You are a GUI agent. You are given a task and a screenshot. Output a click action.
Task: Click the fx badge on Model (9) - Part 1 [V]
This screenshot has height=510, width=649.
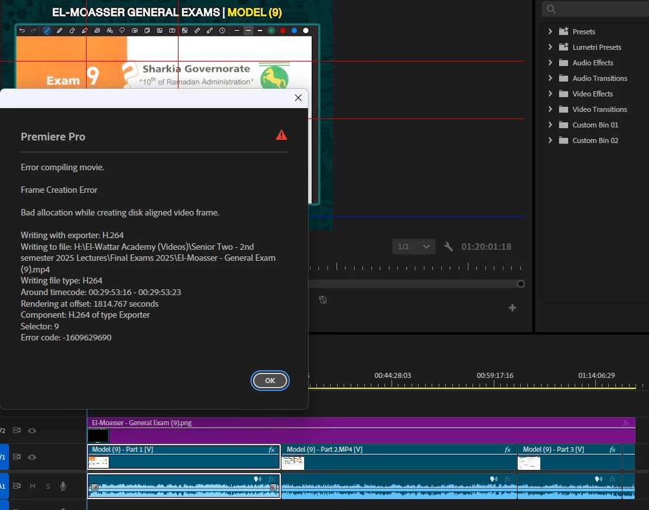pos(272,450)
